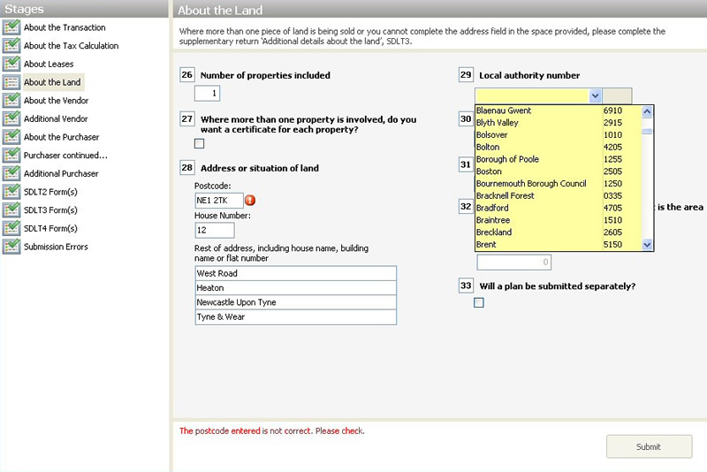The image size is (707, 472).
Task: Select Brent from the authority list
Action: coord(559,244)
